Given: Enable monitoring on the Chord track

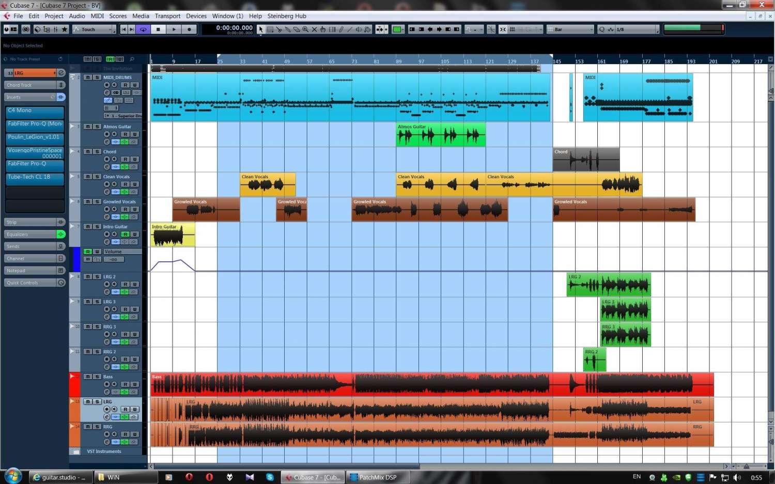Looking at the screenshot, I should [x=114, y=159].
